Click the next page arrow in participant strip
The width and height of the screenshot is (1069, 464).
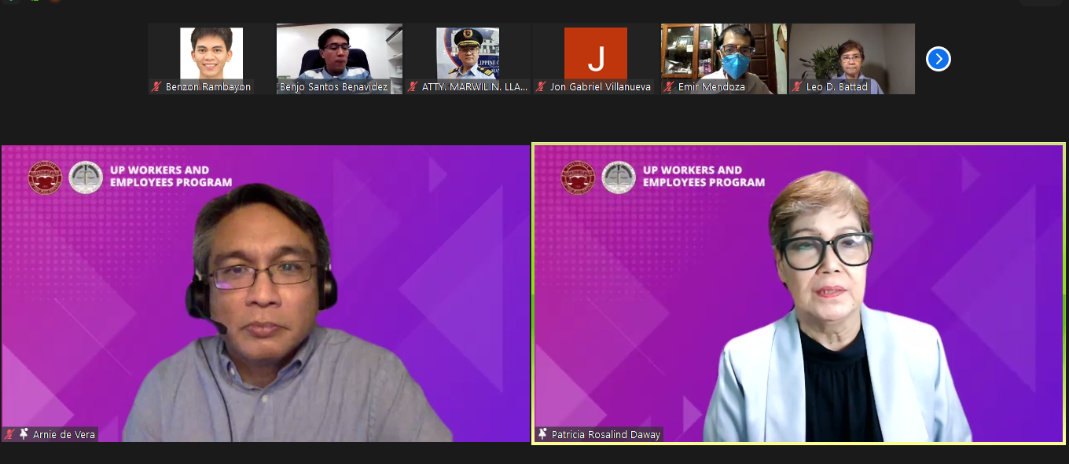tap(938, 59)
